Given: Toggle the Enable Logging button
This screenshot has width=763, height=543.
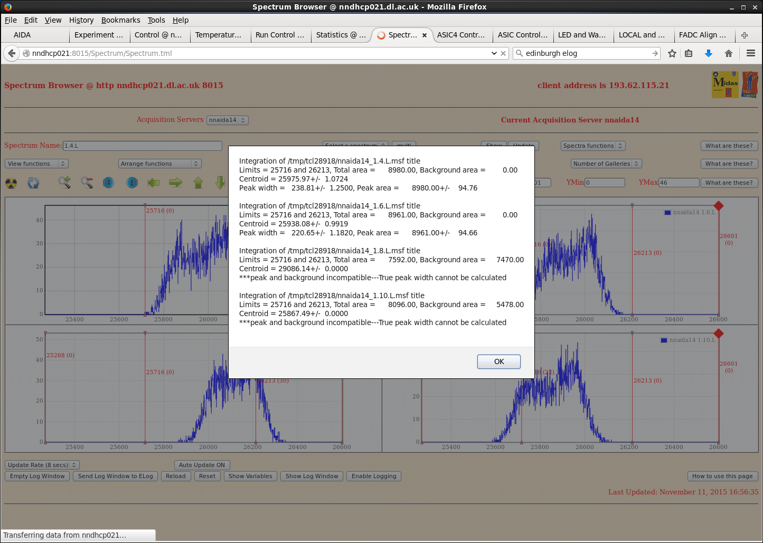Looking at the screenshot, I should point(374,476).
